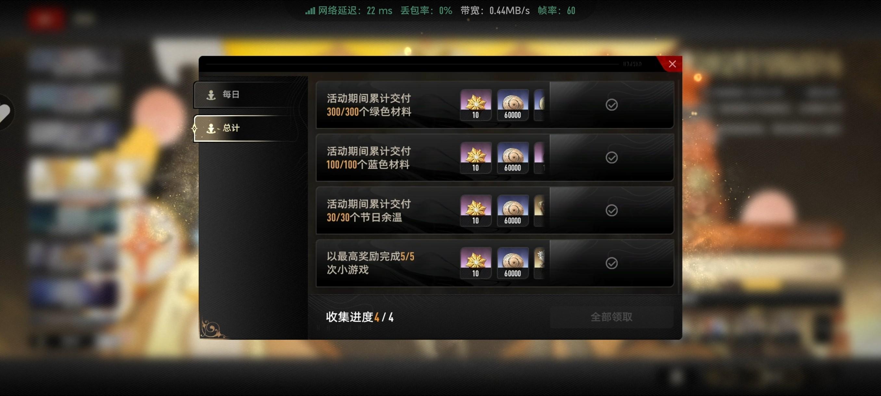The height and width of the screenshot is (396, 881).
Task: Select the 总计 total tab
Action: pyautogui.click(x=246, y=128)
